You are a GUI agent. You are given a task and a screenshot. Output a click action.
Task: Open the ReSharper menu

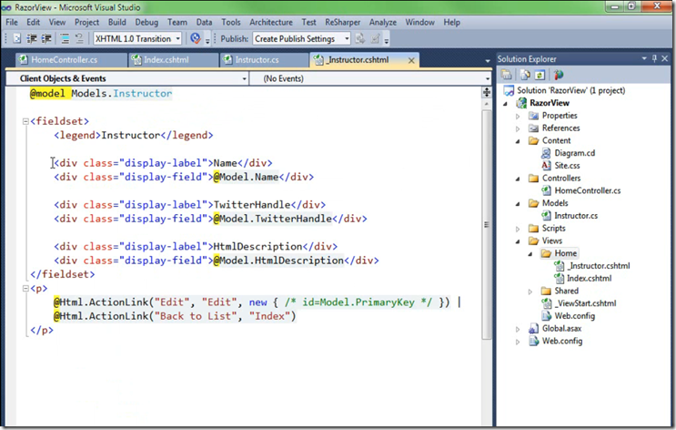tap(343, 22)
